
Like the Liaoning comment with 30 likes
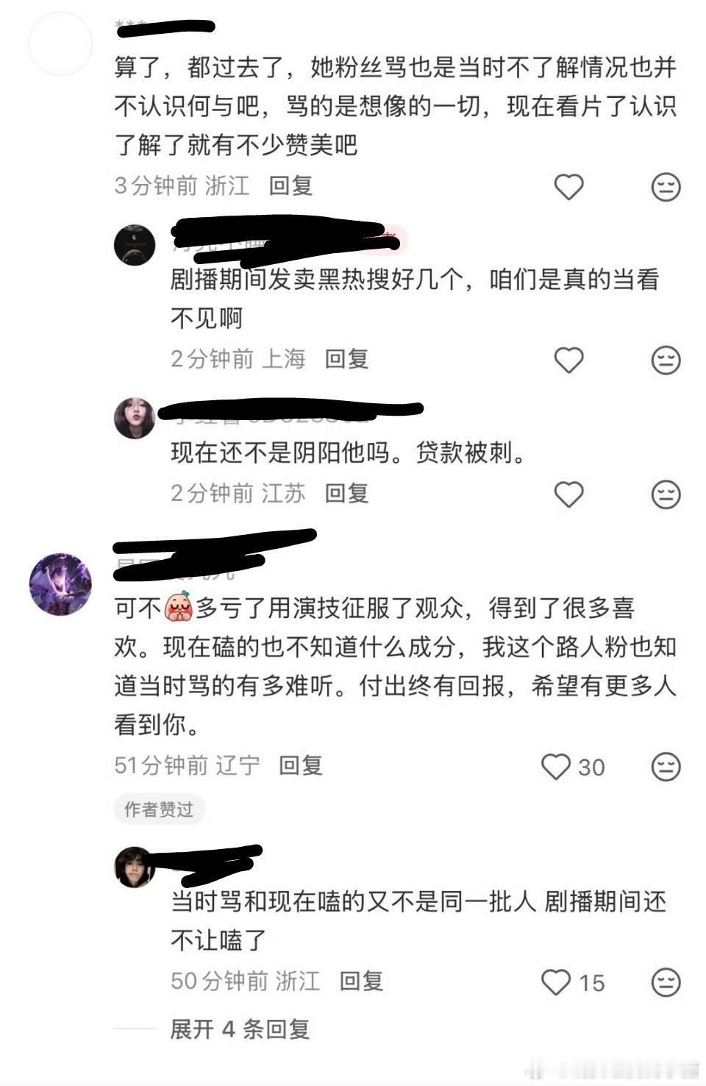click(x=556, y=767)
